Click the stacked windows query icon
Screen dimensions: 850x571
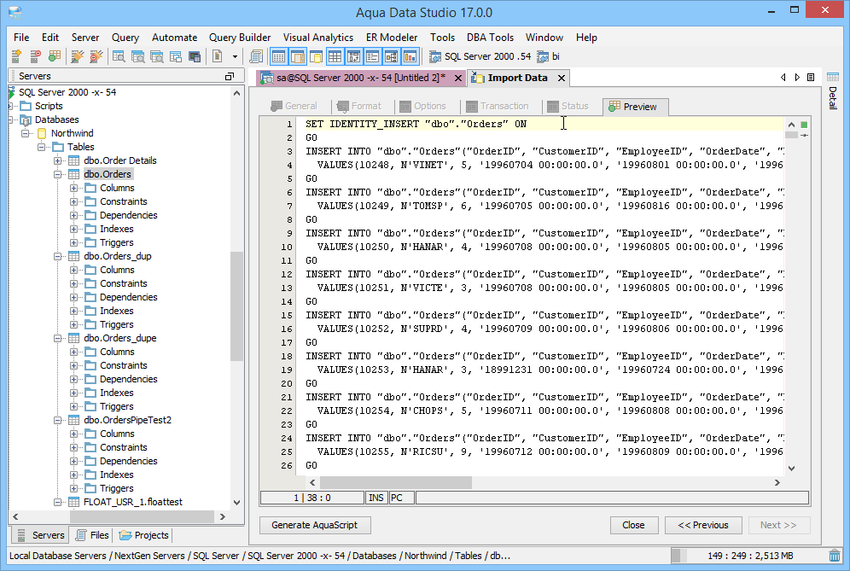(176, 56)
